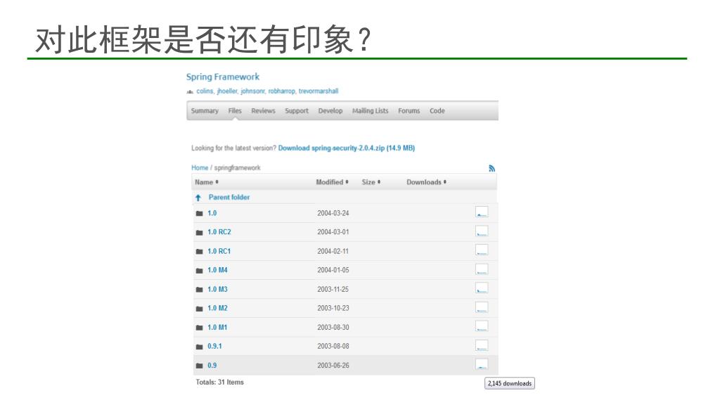Open the RSS feed icon
720x405 pixels.
(491, 169)
